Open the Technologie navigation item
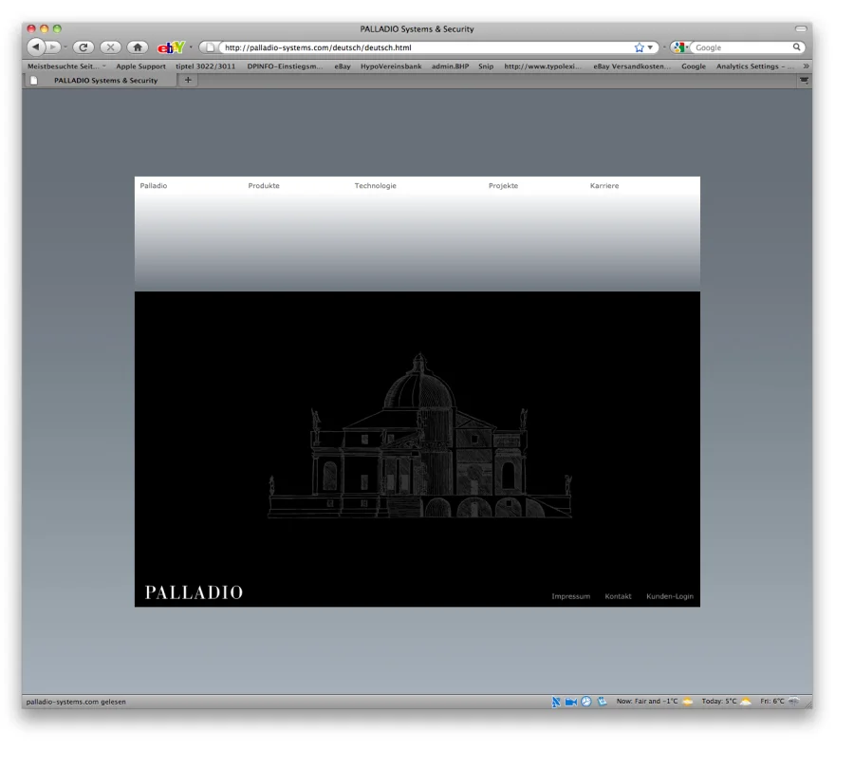This screenshot has width=854, height=770. coord(375,186)
